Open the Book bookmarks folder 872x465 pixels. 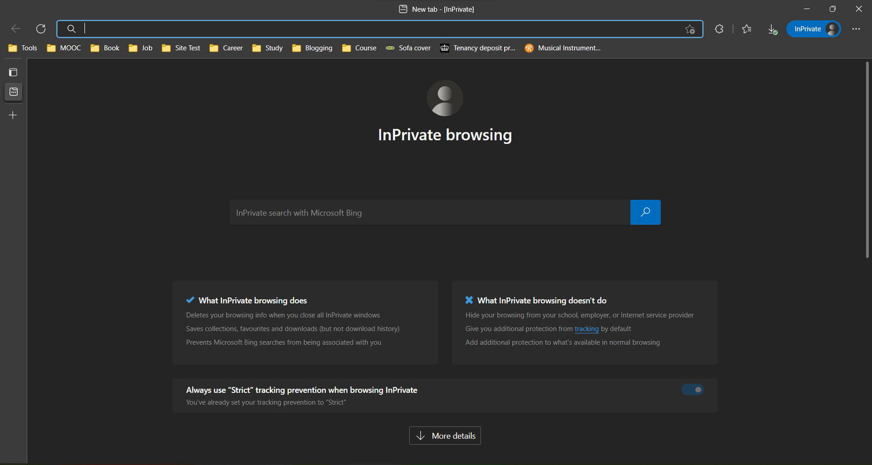point(105,48)
